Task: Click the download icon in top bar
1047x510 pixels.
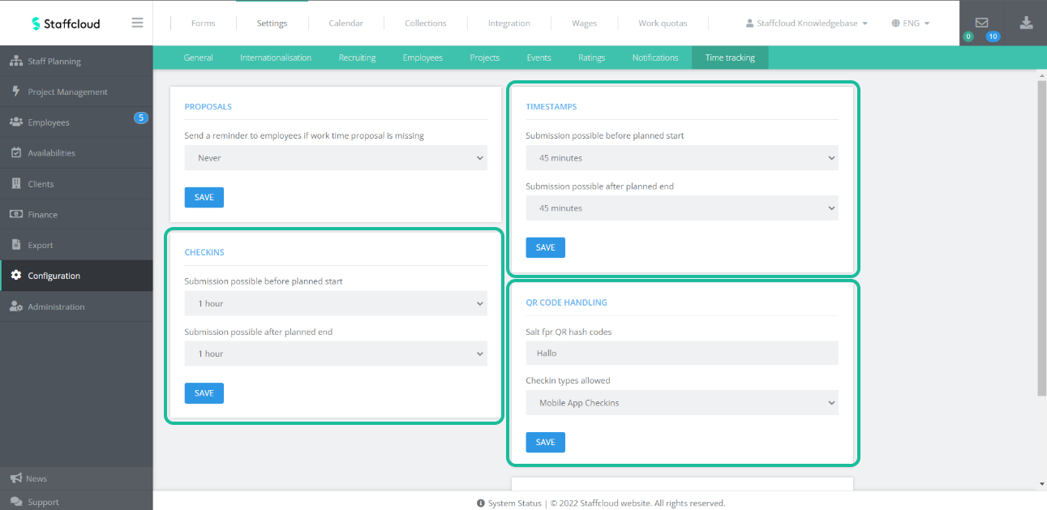Action: point(1026,23)
